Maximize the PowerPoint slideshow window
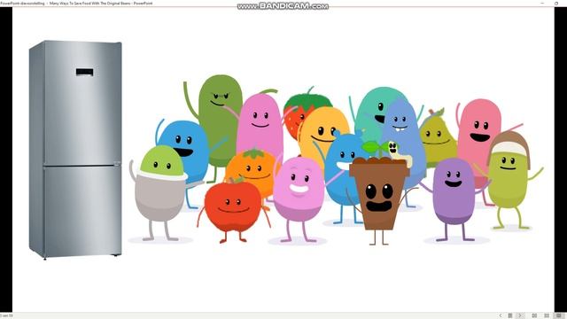This screenshot has height=319, width=567. (556, 3)
